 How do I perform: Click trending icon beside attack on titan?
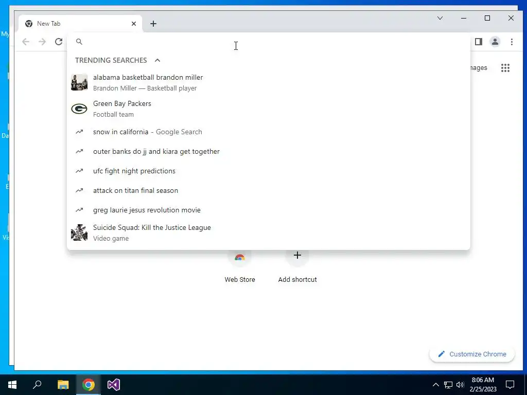click(79, 190)
